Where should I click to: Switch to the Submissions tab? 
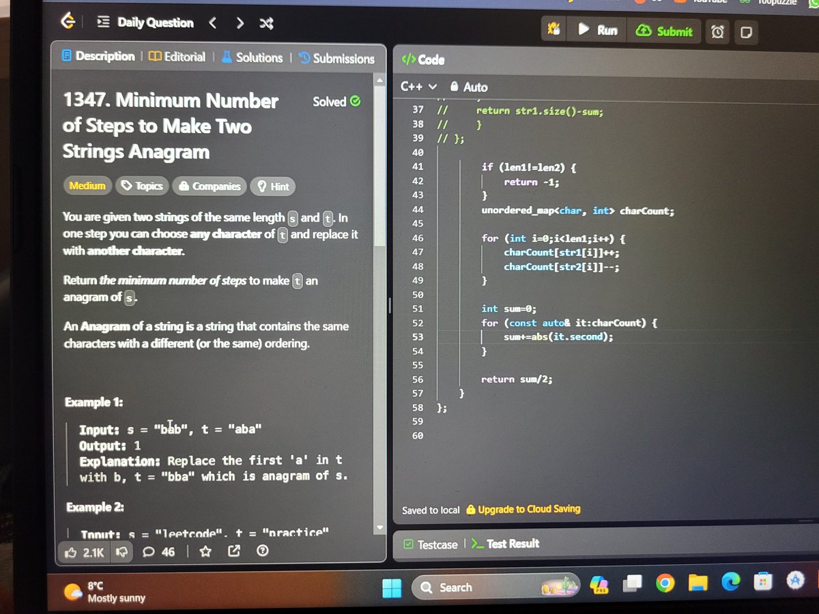tap(337, 59)
